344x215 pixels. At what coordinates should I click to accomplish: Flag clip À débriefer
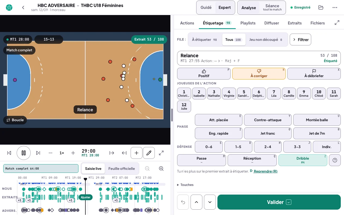314,74
